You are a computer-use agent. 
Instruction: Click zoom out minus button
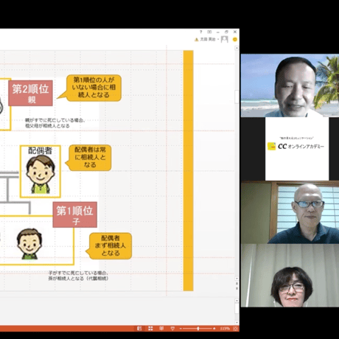(181, 329)
